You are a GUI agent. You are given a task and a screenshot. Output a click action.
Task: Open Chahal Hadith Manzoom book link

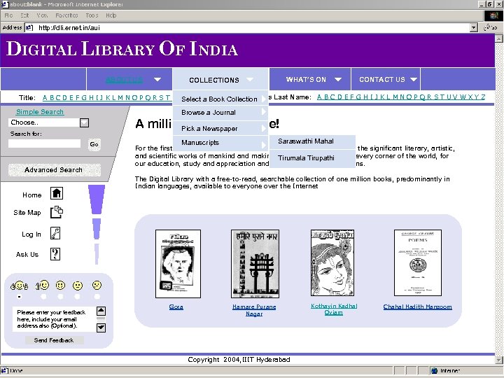(417, 307)
